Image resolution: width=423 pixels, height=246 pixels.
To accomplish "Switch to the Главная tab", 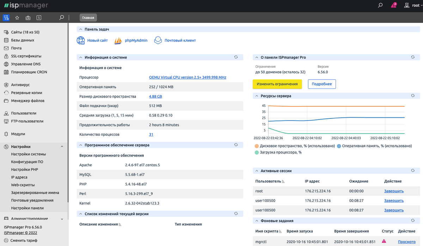I will tap(88, 17).
